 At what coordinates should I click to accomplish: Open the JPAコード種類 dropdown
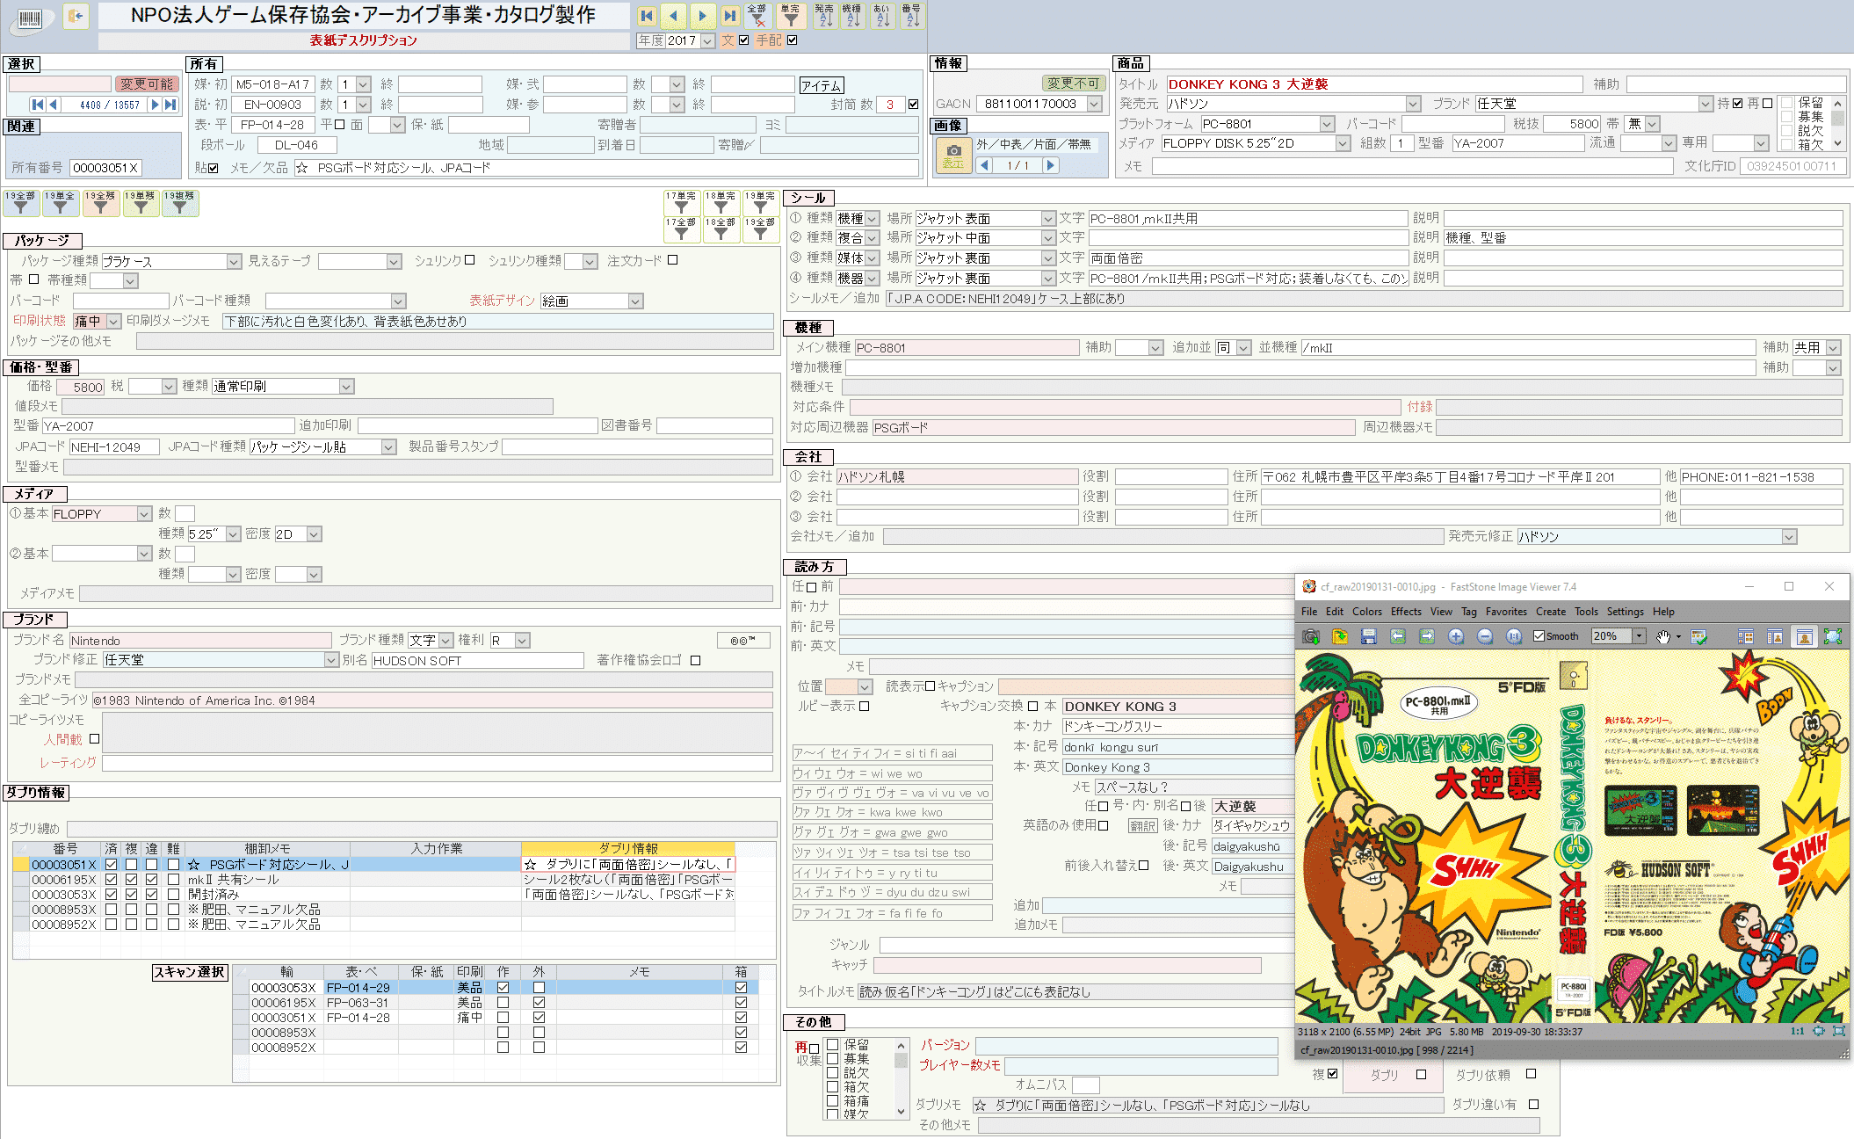pos(388,447)
